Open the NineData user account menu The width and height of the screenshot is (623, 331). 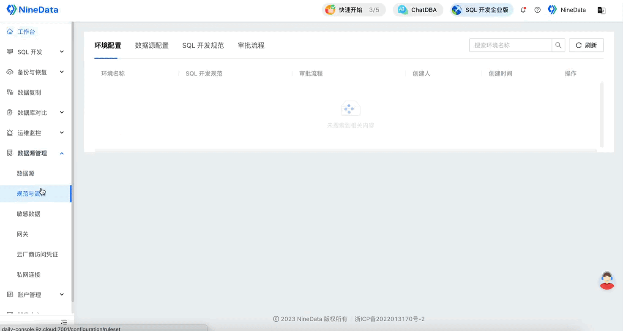567,10
